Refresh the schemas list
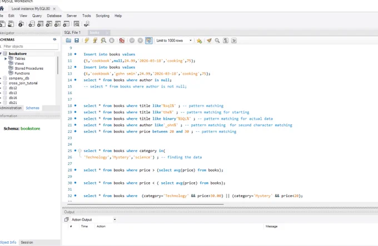This screenshot has height=246, width=378. tap(54, 39)
